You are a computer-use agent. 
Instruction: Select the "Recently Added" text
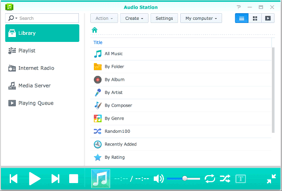121,144
